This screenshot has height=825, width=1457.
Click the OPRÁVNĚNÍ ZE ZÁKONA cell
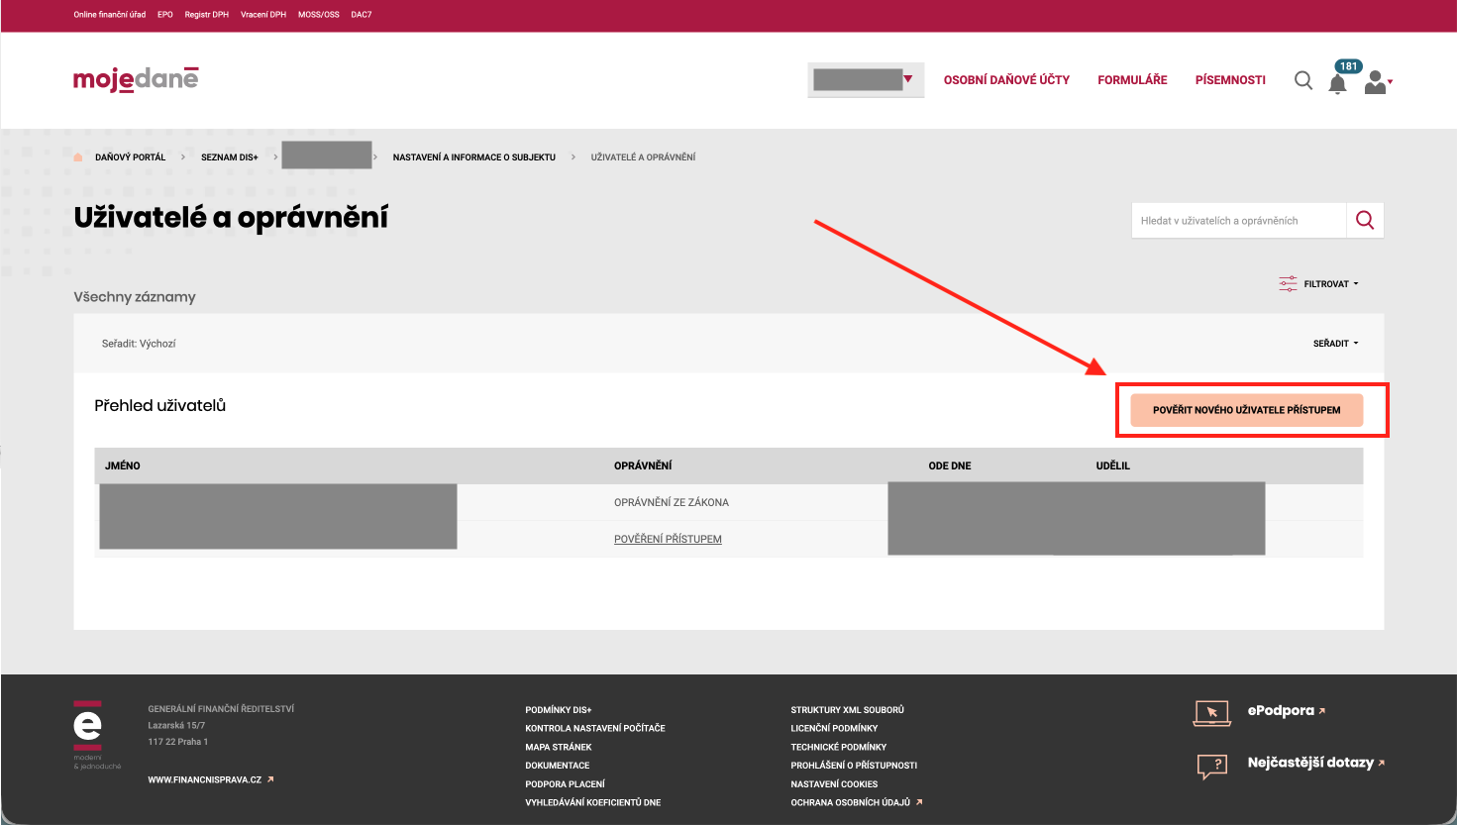coord(672,503)
